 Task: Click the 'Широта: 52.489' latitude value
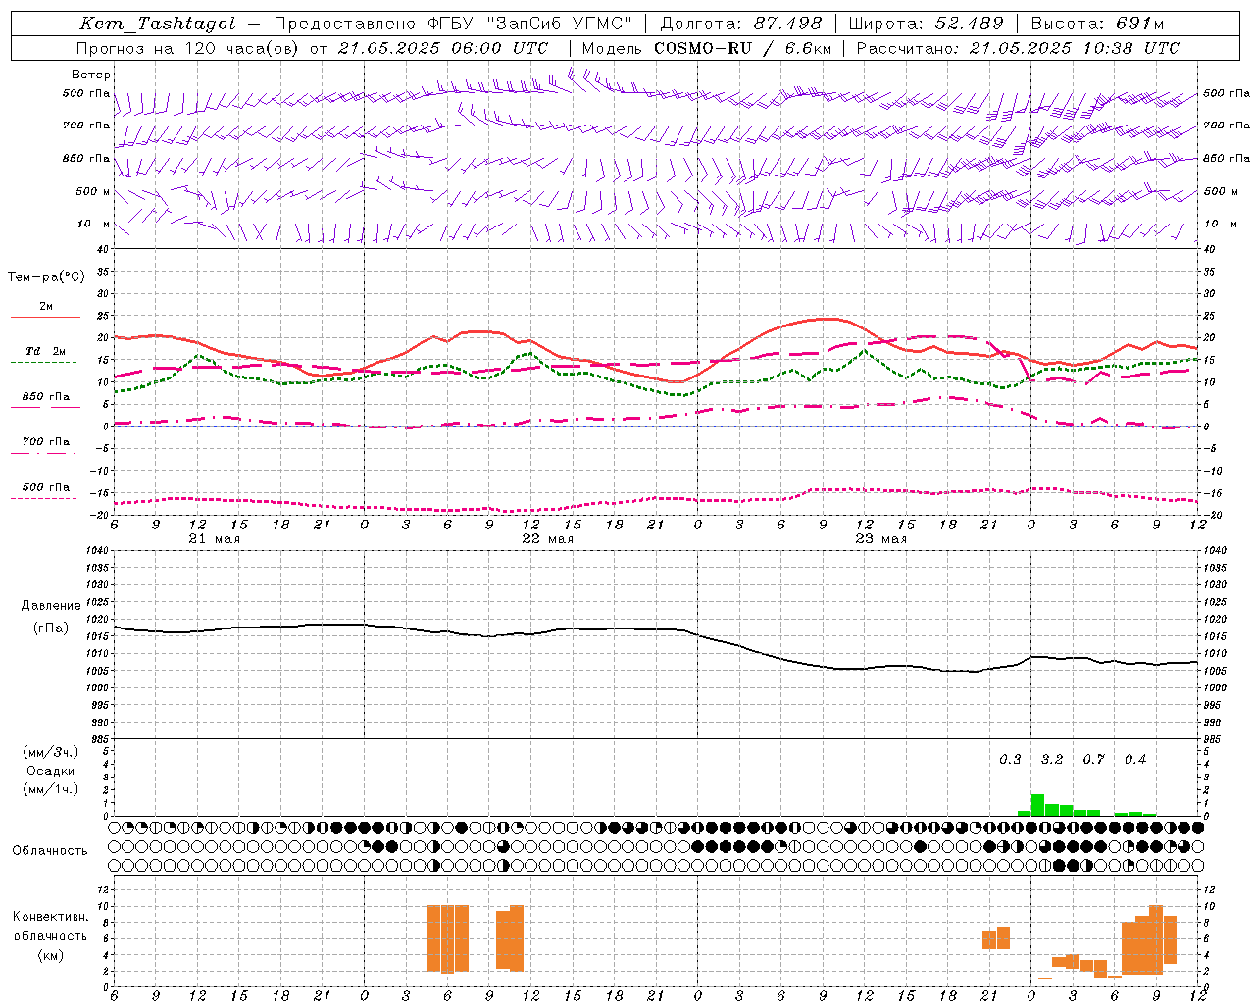(926, 24)
